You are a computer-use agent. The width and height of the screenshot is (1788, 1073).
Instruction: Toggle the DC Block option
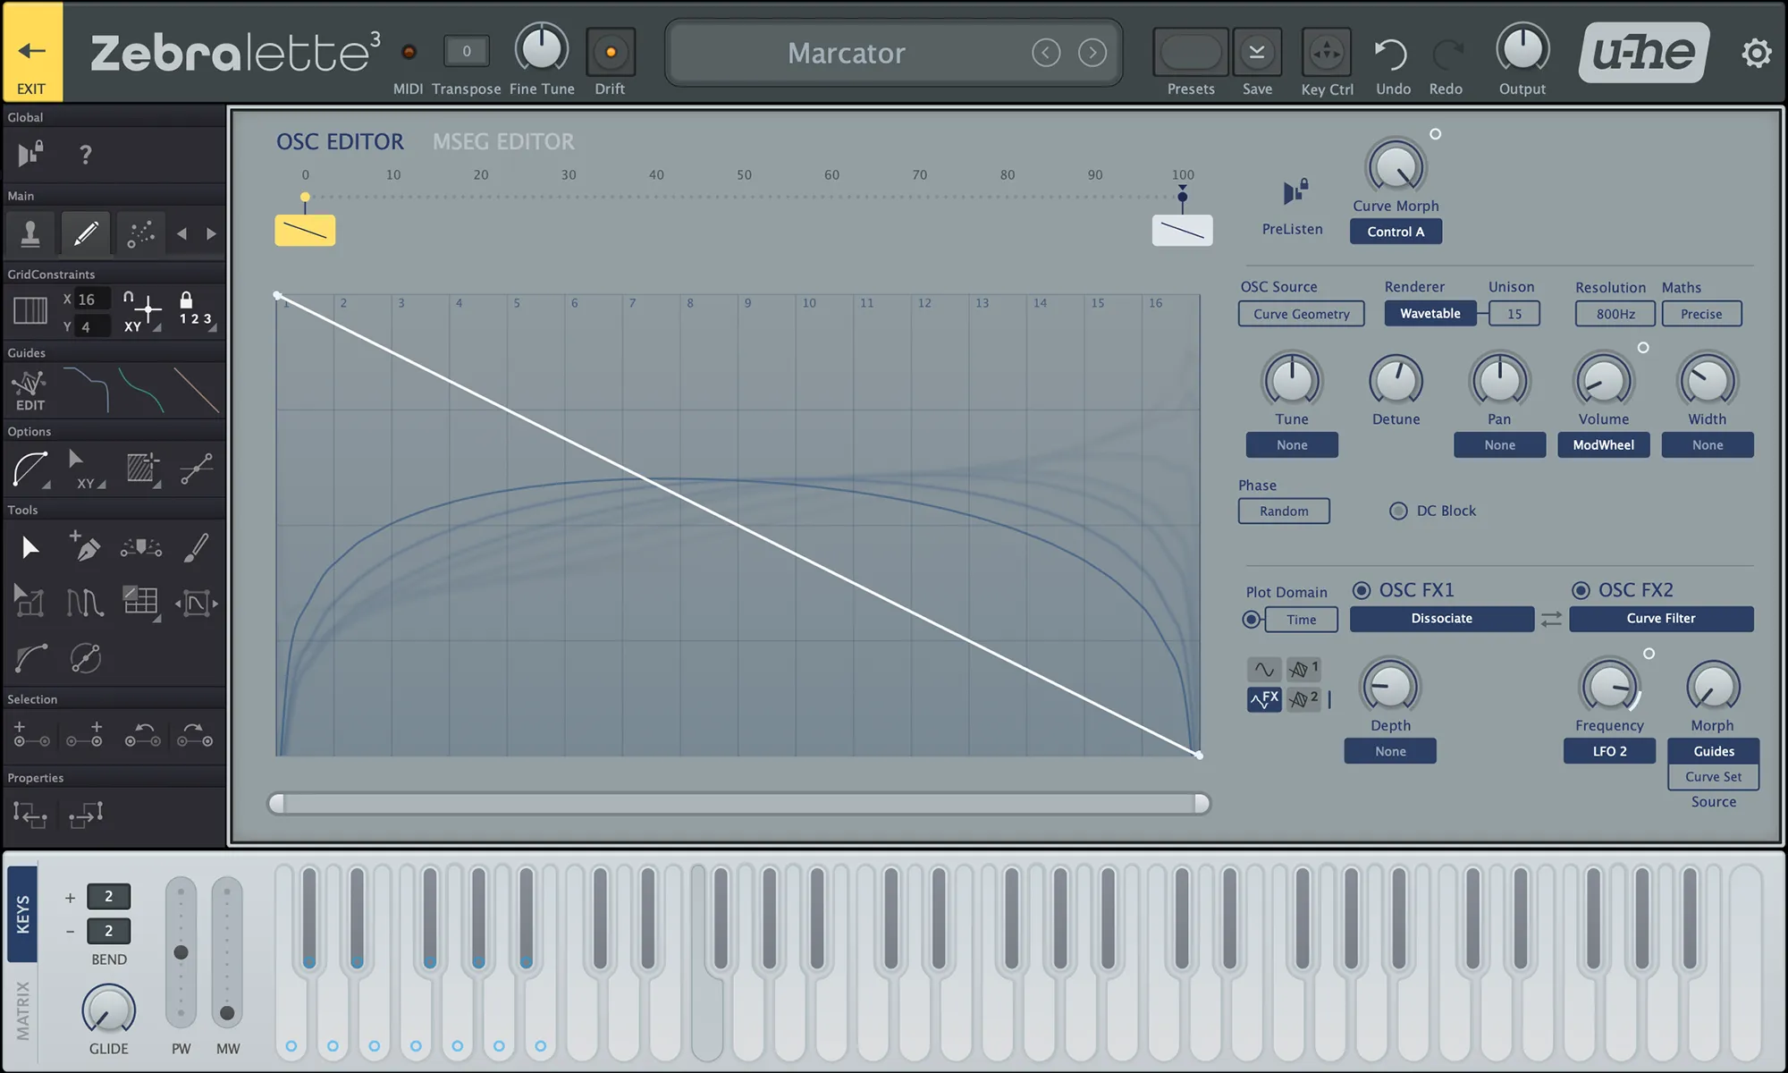pos(1398,511)
